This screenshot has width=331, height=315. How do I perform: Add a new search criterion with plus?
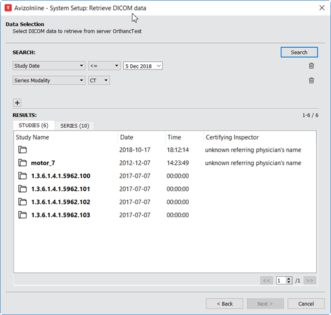point(17,103)
